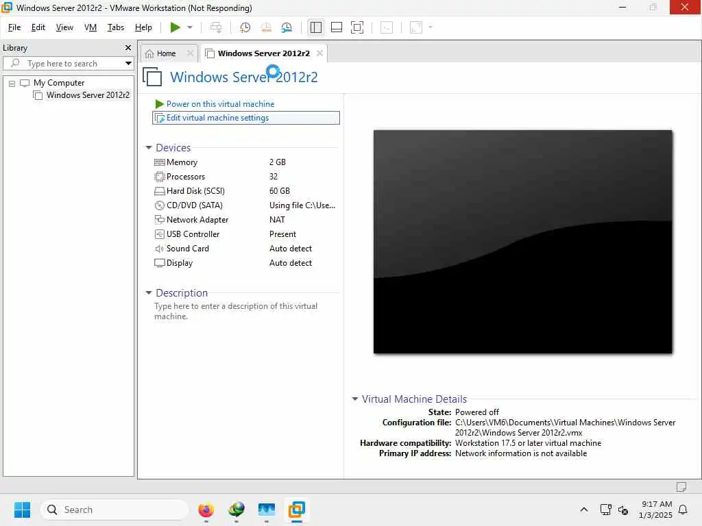The width and height of the screenshot is (702, 526).
Task: Open the stretch guest dropdown arrow
Action: (431, 27)
